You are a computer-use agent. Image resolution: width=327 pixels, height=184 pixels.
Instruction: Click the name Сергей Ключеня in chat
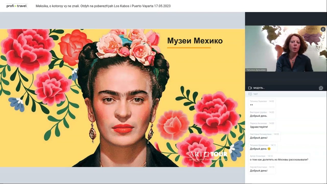[x=258, y=167]
